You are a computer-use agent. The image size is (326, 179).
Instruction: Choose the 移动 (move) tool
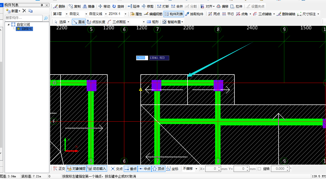pos(104,7)
